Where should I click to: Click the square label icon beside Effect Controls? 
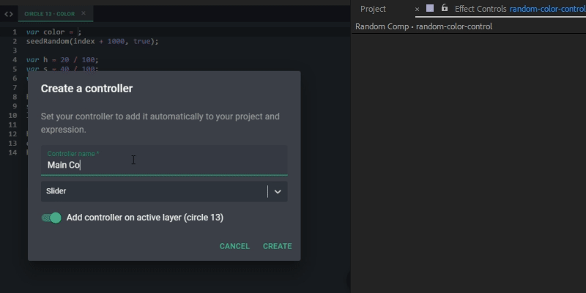[430, 9]
